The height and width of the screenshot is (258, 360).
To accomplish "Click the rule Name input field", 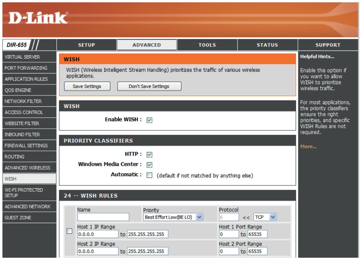I will point(103,217).
